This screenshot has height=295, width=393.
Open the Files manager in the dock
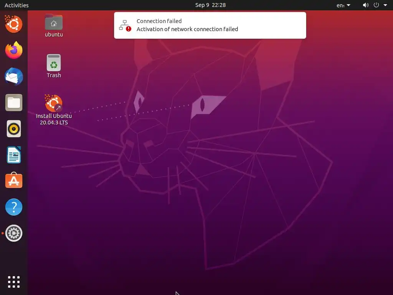pyautogui.click(x=14, y=103)
